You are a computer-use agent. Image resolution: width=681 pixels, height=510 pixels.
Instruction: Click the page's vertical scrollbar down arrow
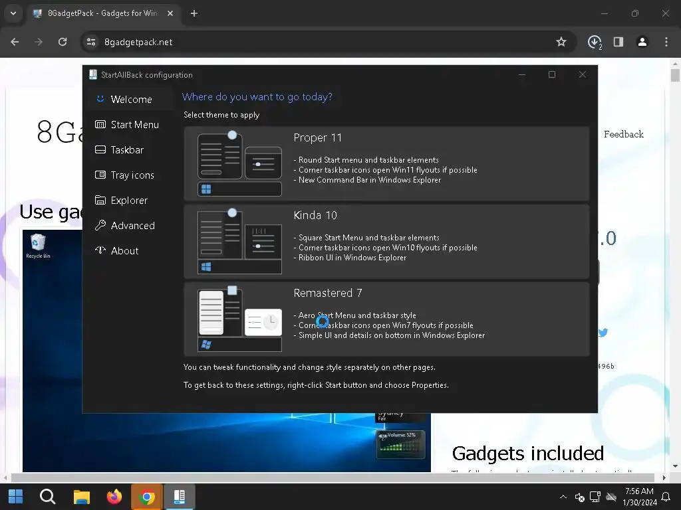[x=675, y=467]
